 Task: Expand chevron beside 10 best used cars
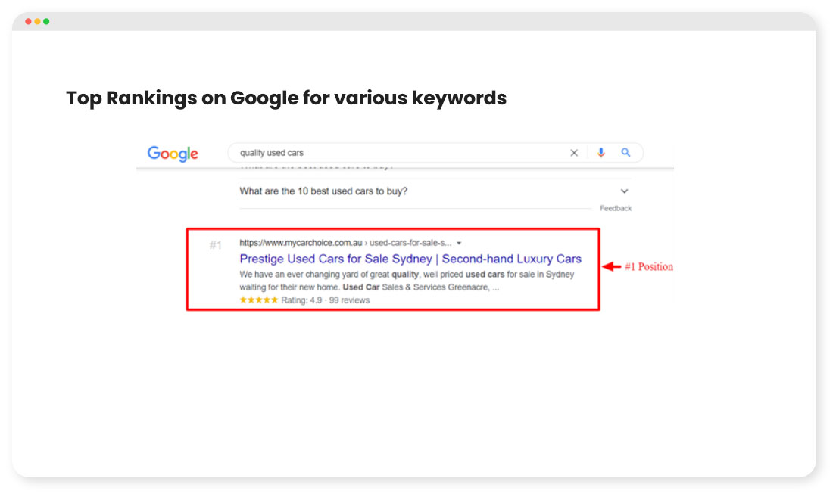point(624,191)
